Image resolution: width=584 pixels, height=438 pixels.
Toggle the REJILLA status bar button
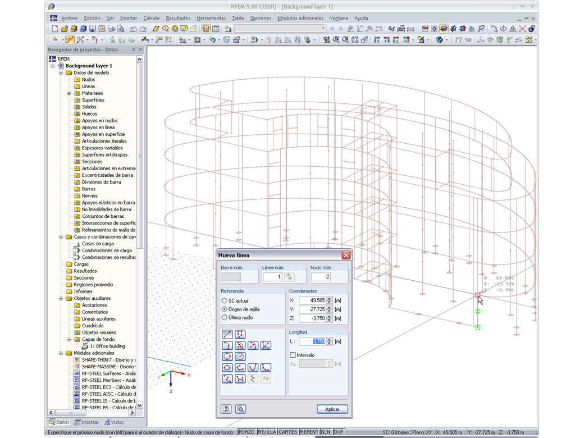click(267, 432)
